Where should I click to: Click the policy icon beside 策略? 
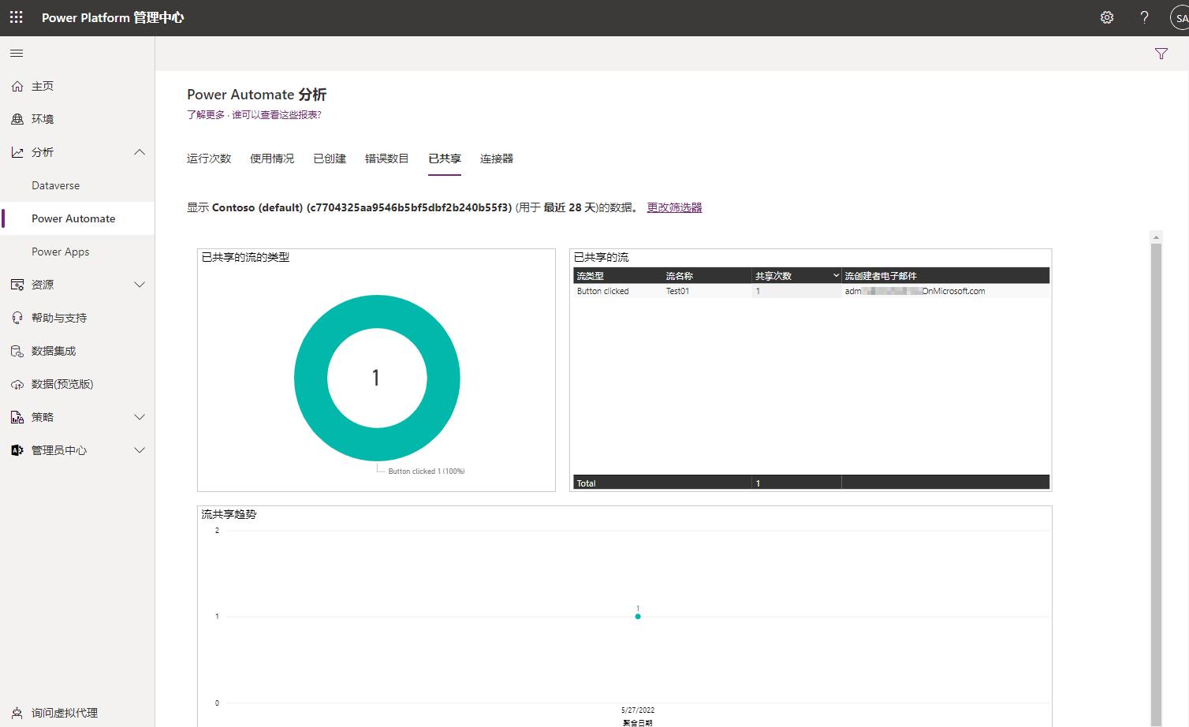pos(17,417)
